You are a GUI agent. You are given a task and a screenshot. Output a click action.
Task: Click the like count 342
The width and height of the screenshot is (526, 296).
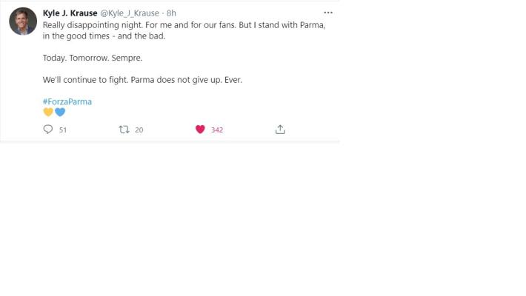(x=217, y=130)
